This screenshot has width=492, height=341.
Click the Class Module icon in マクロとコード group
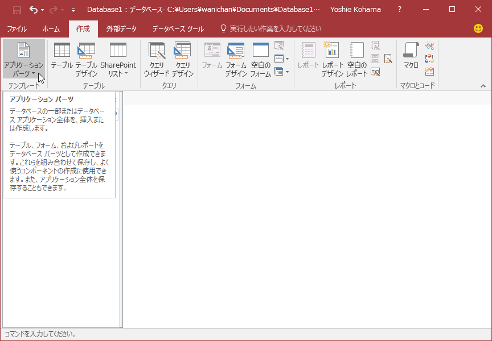click(429, 59)
